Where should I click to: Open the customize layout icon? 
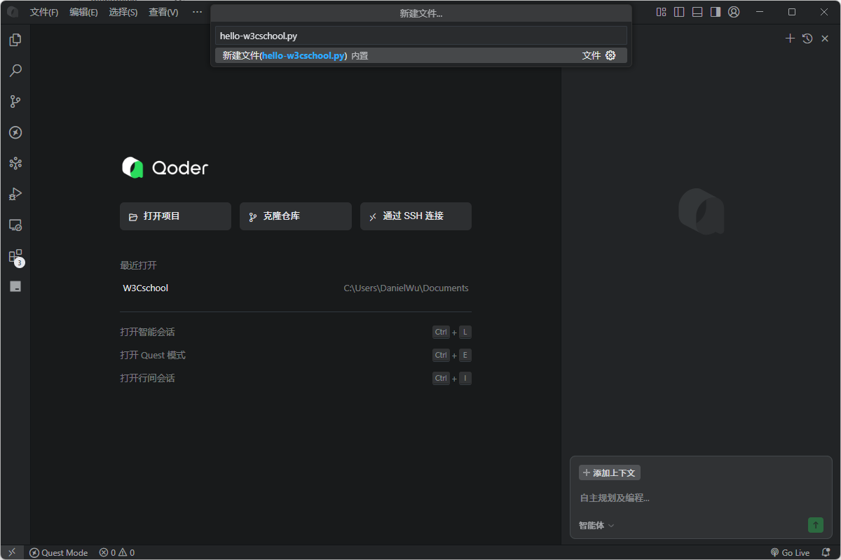pyautogui.click(x=661, y=12)
